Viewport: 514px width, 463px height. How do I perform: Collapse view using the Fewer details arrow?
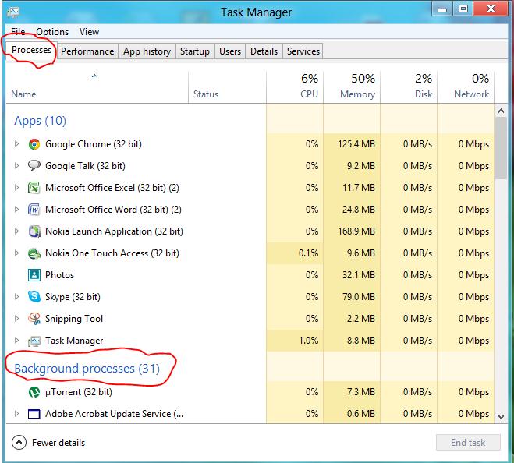coord(19,443)
